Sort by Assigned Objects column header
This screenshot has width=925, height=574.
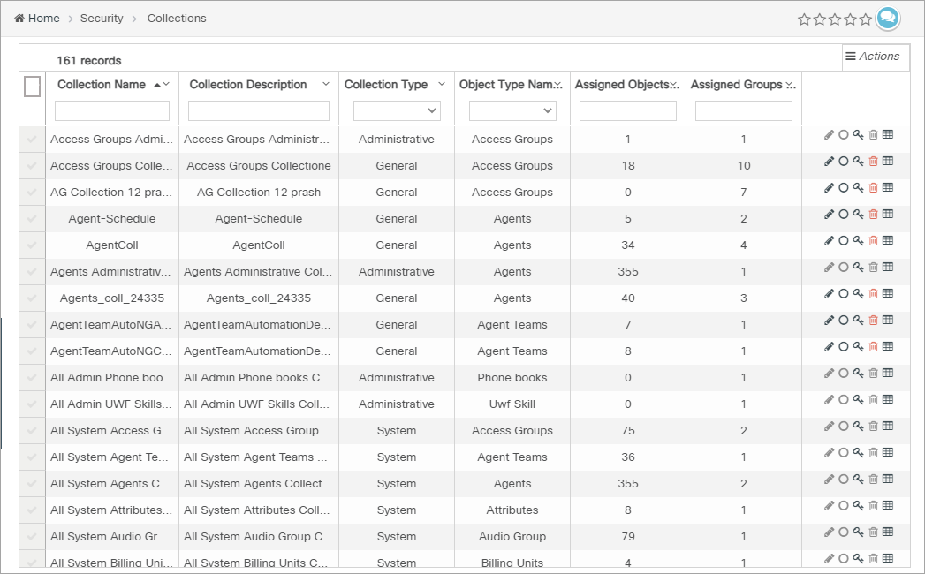[622, 85]
